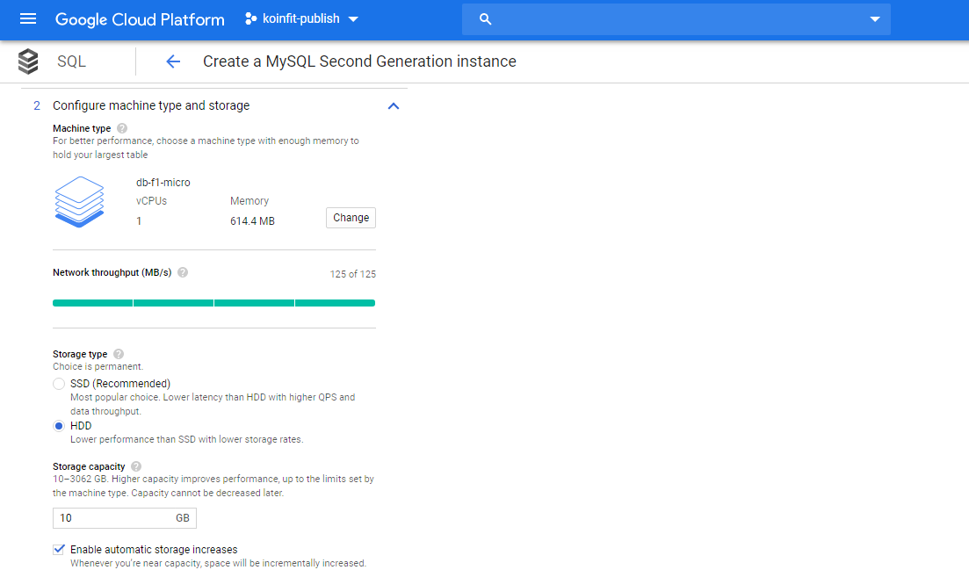
Task: Click the Google Cloud Platform logo text
Action: pyautogui.click(x=140, y=20)
